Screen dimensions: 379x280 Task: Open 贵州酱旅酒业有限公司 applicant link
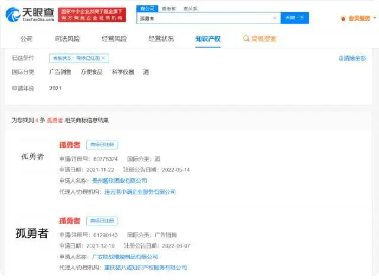[119, 181]
